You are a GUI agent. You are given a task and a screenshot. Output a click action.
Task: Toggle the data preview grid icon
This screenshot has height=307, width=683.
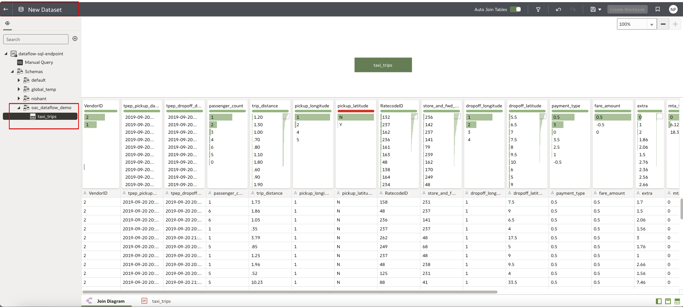pyautogui.click(x=677, y=301)
